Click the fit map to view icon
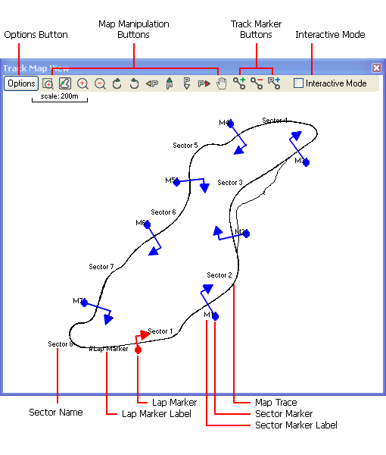This screenshot has width=386, height=455. pos(65,83)
